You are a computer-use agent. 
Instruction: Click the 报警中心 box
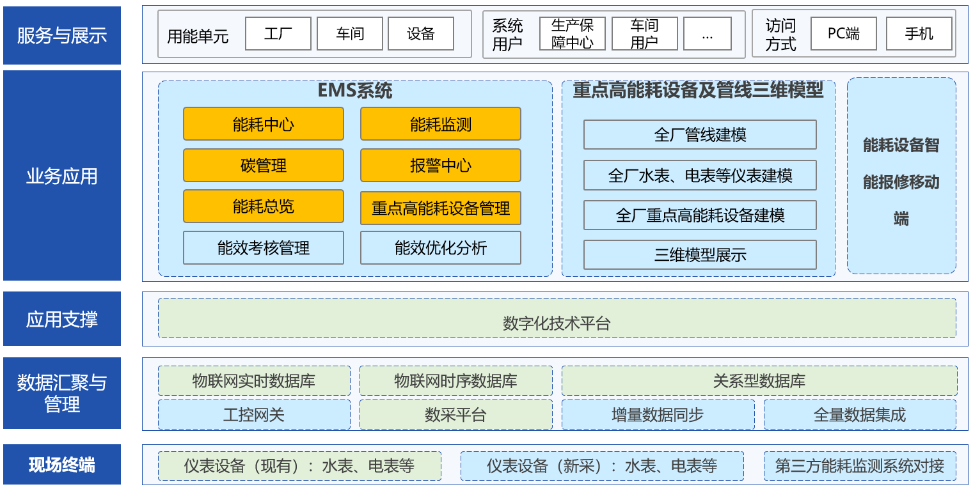pyautogui.click(x=440, y=166)
